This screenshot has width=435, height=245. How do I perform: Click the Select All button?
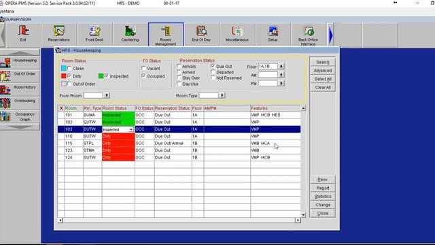[323, 79]
